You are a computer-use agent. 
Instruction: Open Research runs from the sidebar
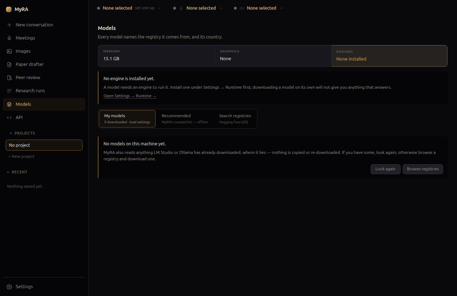[x=44, y=91]
